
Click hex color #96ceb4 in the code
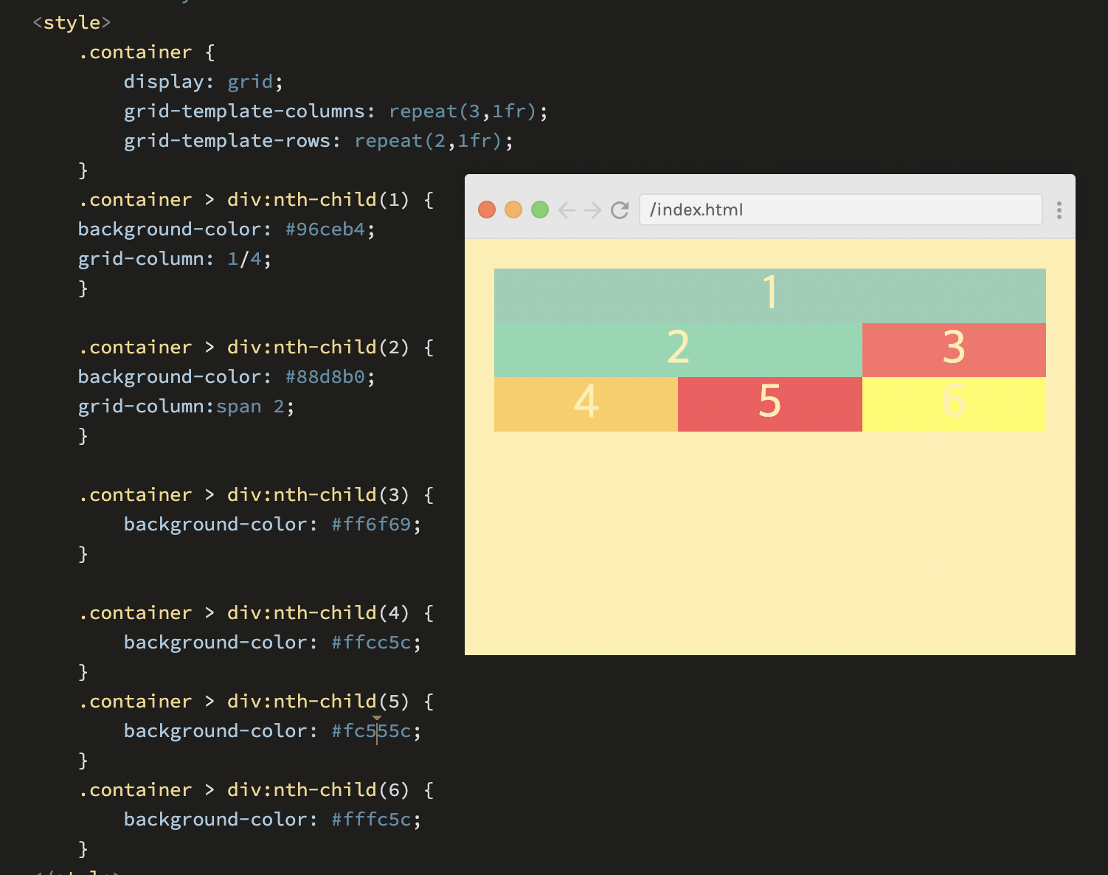(325, 229)
